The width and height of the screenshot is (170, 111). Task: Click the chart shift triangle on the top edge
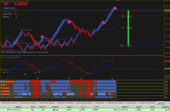(118, 1)
